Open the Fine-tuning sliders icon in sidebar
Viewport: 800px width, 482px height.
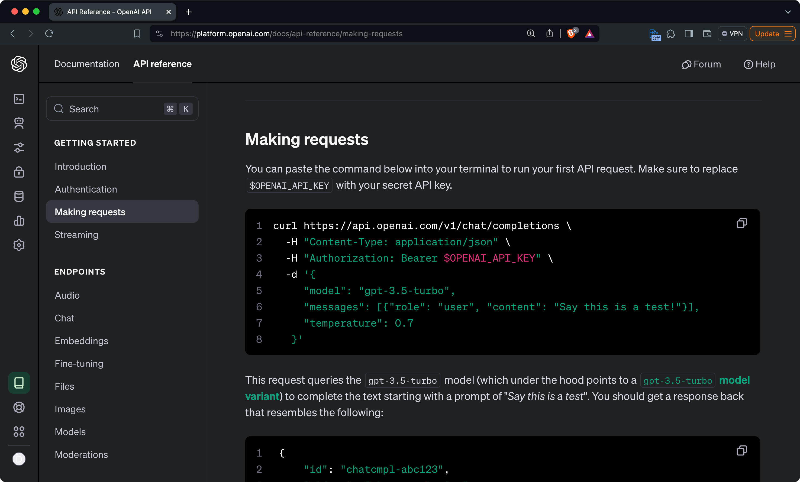[19, 148]
